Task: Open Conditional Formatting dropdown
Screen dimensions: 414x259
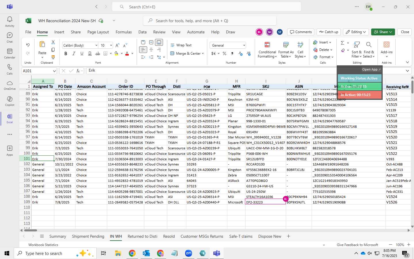Action: click(267, 50)
